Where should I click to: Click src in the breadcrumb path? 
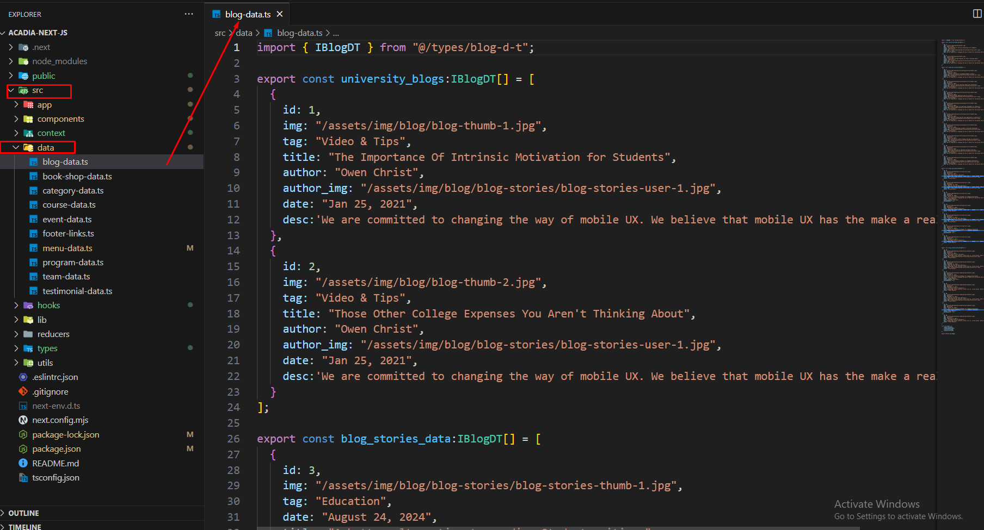click(x=220, y=33)
